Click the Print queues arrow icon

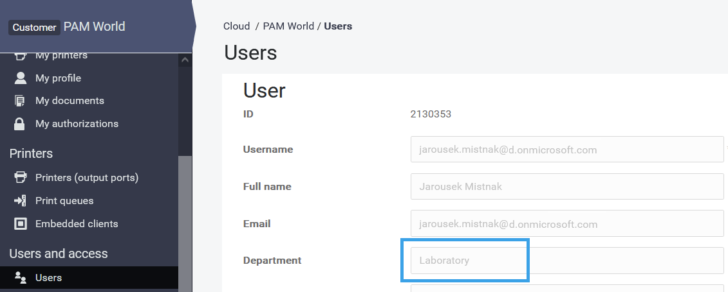click(21, 201)
